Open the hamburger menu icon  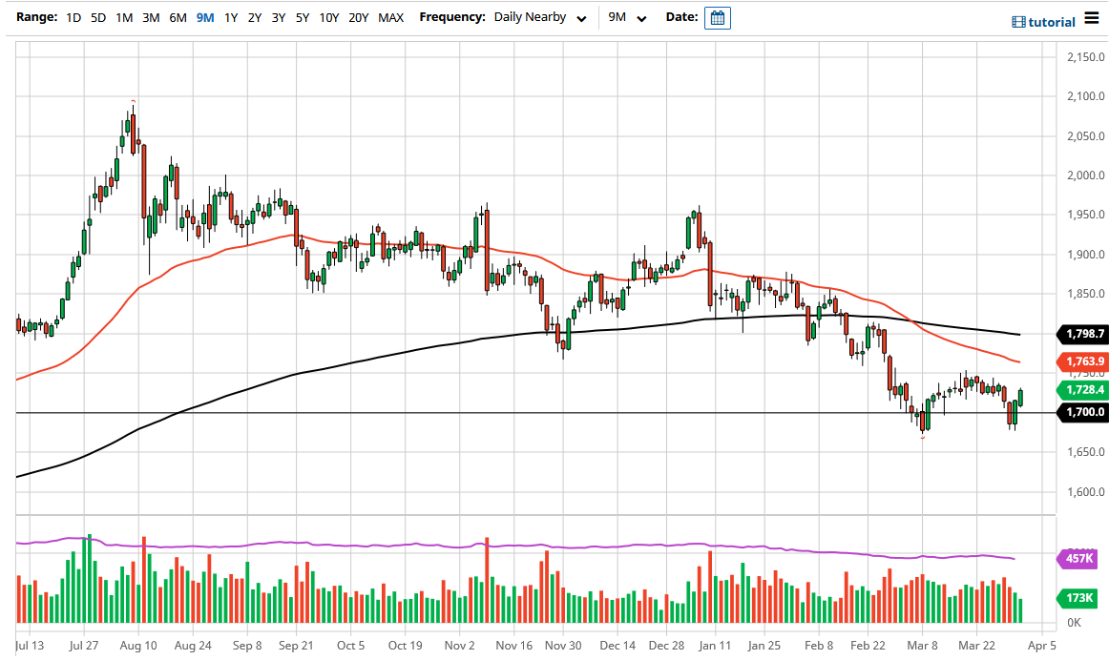tap(1092, 19)
